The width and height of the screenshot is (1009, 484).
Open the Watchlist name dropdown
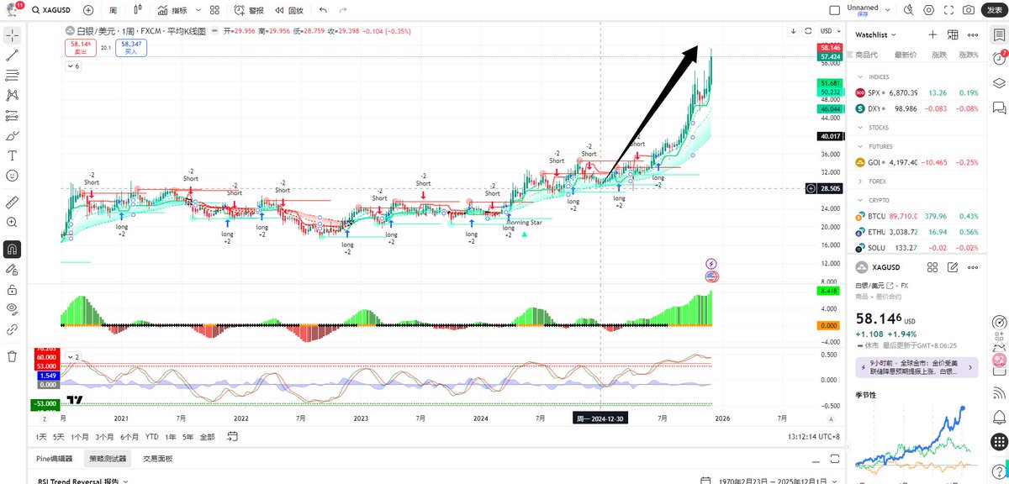coord(876,34)
